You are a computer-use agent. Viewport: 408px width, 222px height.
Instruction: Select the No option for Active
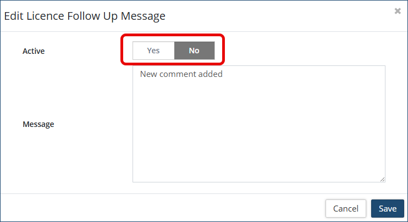point(194,51)
